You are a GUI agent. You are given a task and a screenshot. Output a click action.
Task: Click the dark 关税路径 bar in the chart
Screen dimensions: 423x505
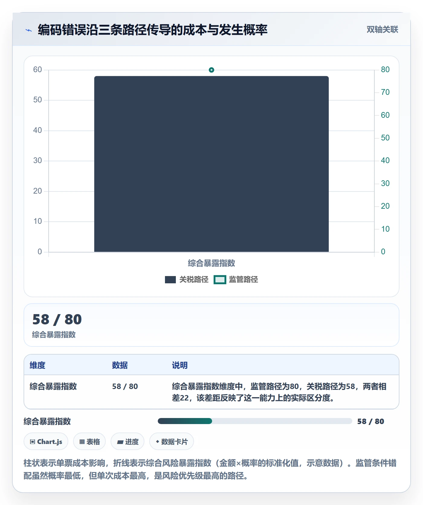click(x=211, y=164)
